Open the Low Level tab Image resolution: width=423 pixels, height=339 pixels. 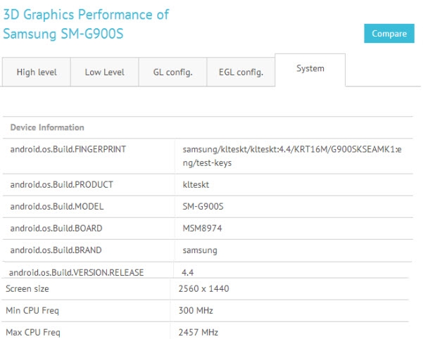click(105, 72)
